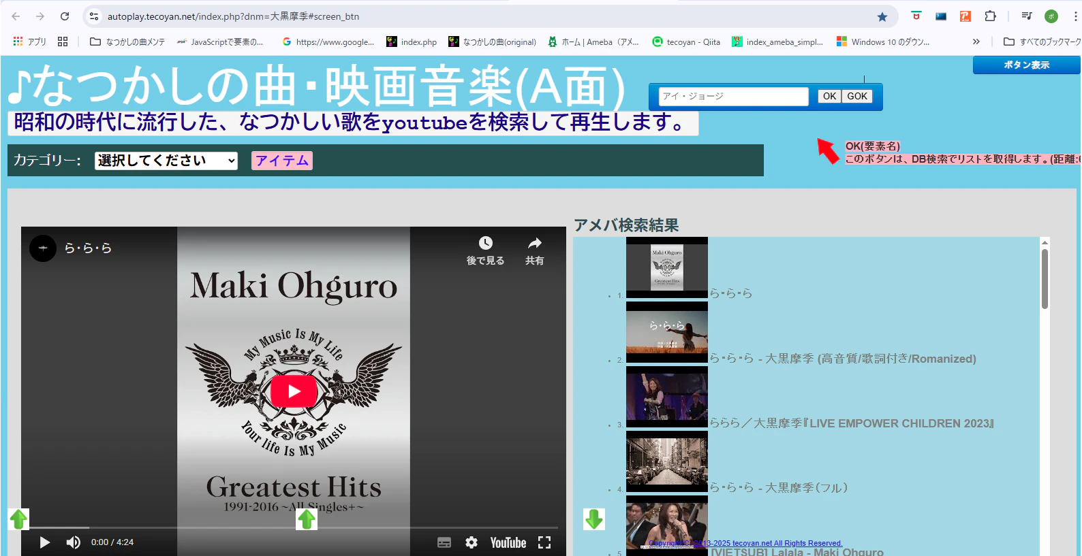Screen dimensions: 1082x556
Task: Open なつかしの曲メンテ bookmark folder
Action: click(x=127, y=42)
